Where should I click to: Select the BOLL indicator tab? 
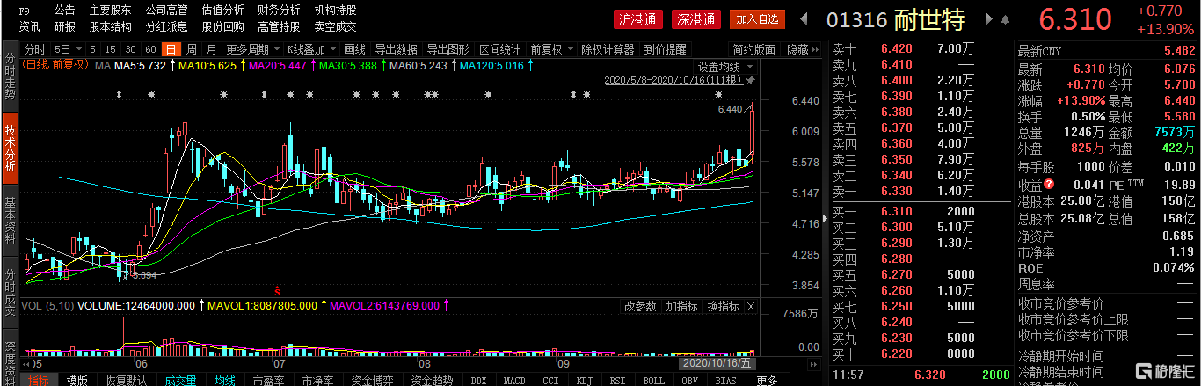(653, 380)
